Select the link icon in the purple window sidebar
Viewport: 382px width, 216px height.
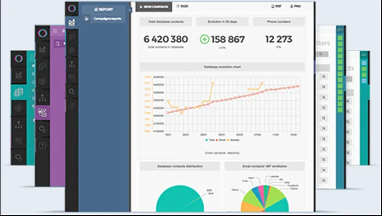point(42,129)
